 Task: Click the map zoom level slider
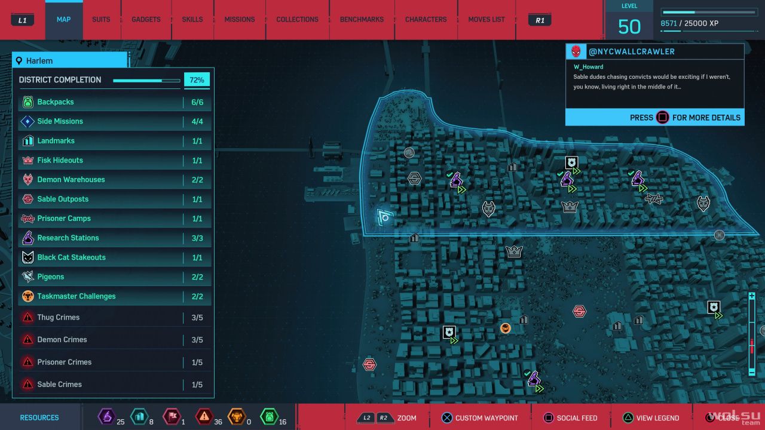click(x=752, y=334)
